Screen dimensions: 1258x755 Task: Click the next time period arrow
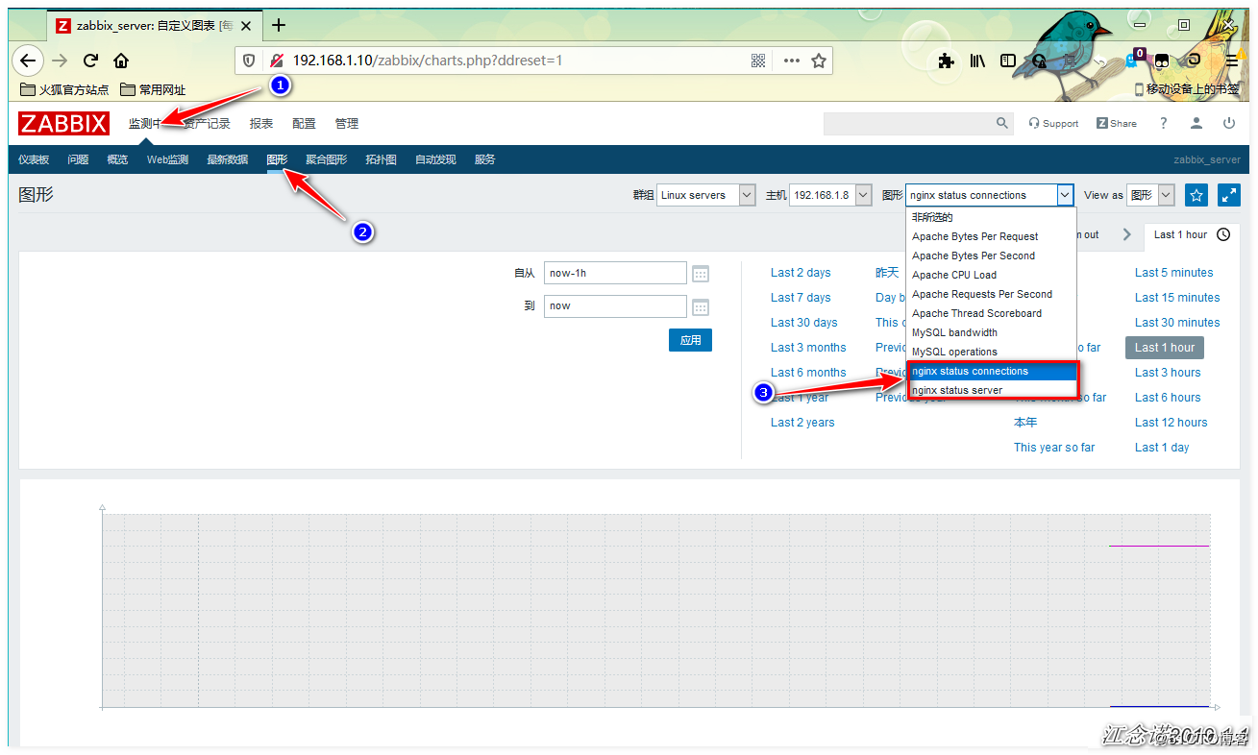click(x=1127, y=234)
